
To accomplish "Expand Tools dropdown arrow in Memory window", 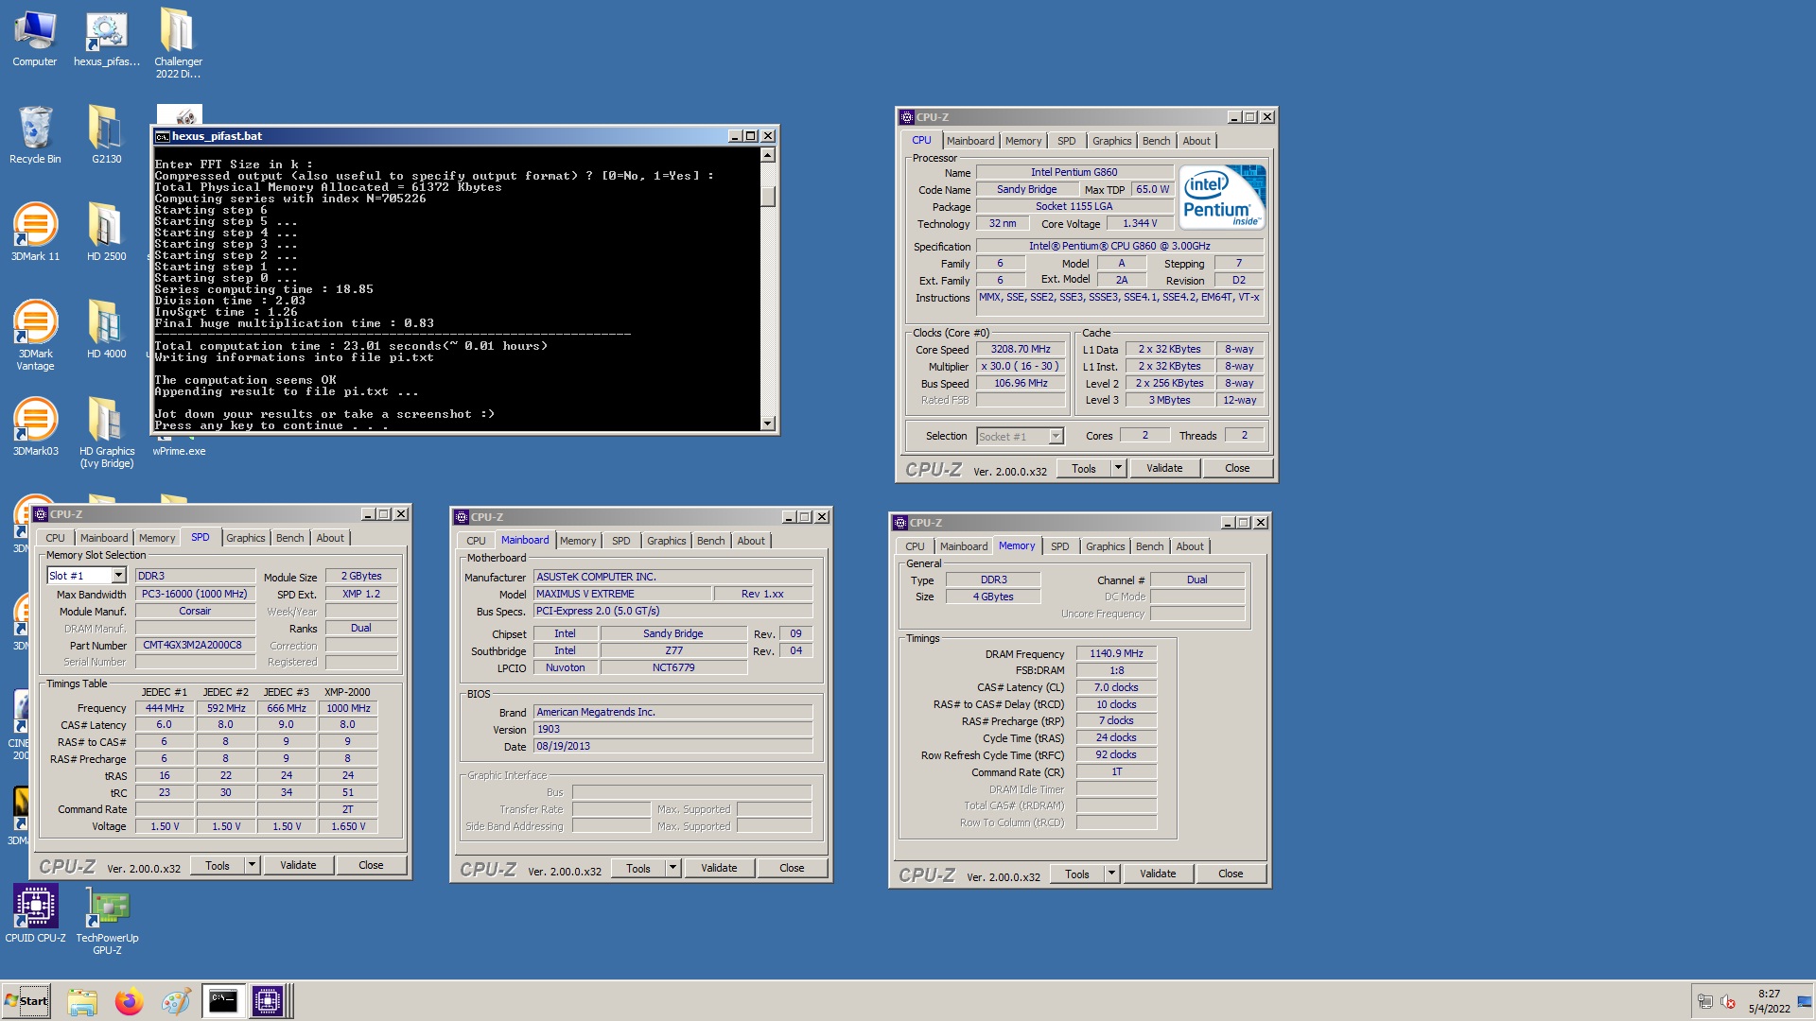I will tap(1110, 874).
